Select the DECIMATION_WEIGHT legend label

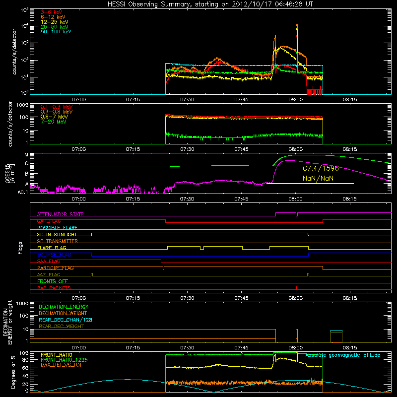[63, 313]
